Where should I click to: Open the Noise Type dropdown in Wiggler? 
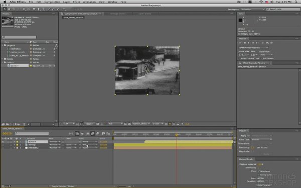[x=261, y=140]
